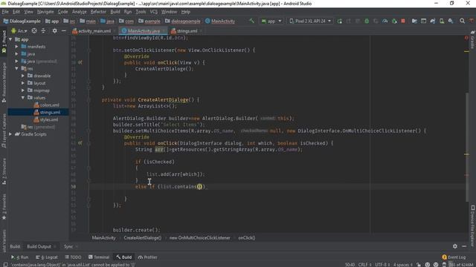
Task: Click the UTF-8 encoding status entry
Action: 382,265
